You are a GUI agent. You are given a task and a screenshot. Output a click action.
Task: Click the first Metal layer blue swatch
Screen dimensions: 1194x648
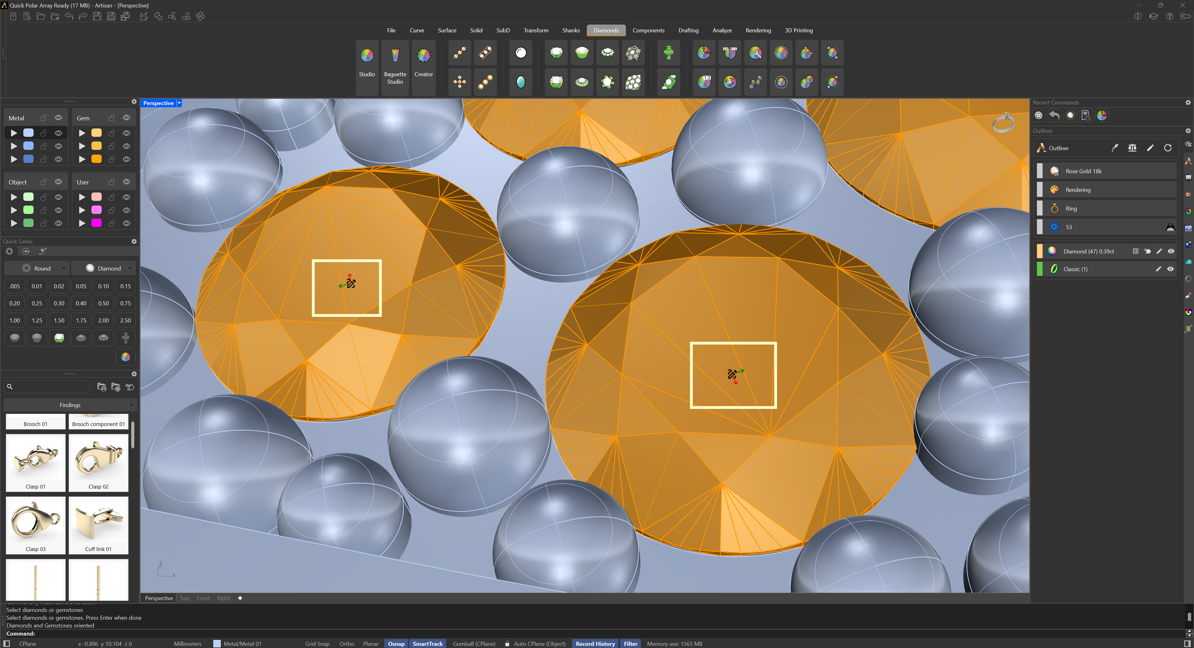pyautogui.click(x=28, y=133)
